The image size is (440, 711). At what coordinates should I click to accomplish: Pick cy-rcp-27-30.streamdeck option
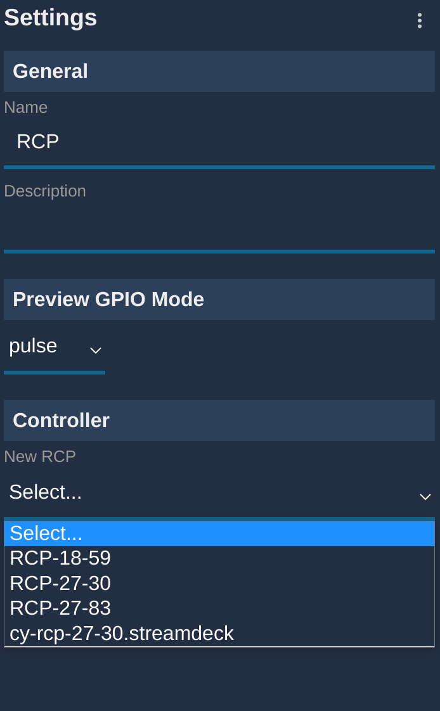[x=219, y=634]
